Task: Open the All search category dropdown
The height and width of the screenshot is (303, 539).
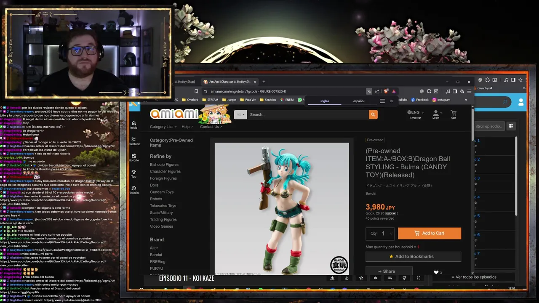Action: 240,114
